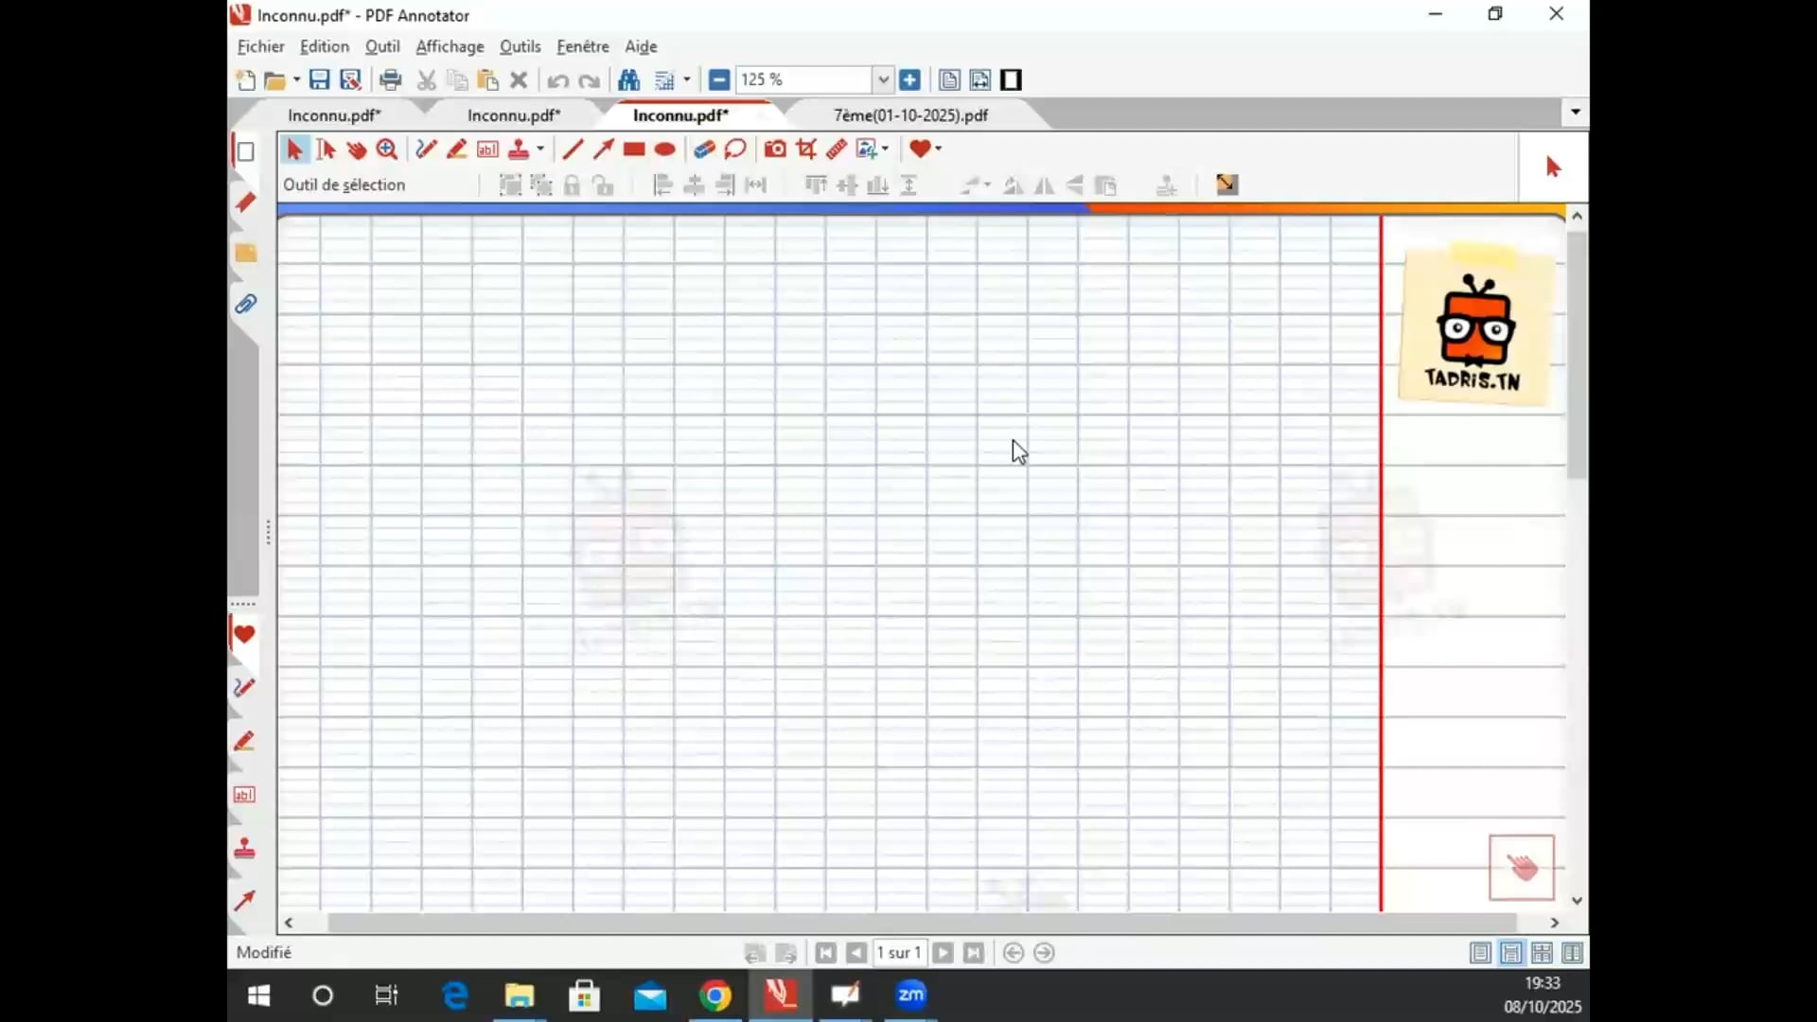Toggle the page thumbnails sidebar tab
Image resolution: width=1817 pixels, height=1022 pixels.
[245, 151]
